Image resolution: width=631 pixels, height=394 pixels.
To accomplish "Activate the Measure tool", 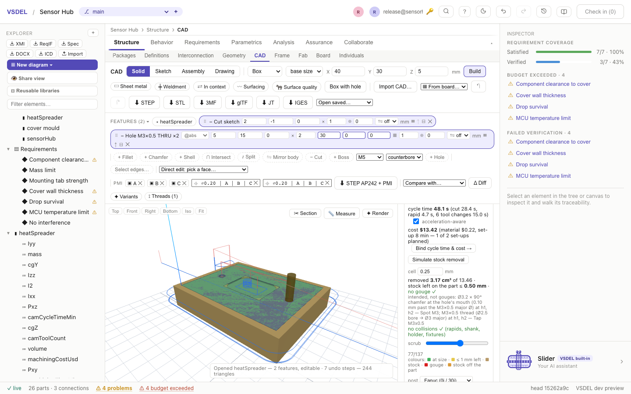I will click(x=342, y=213).
